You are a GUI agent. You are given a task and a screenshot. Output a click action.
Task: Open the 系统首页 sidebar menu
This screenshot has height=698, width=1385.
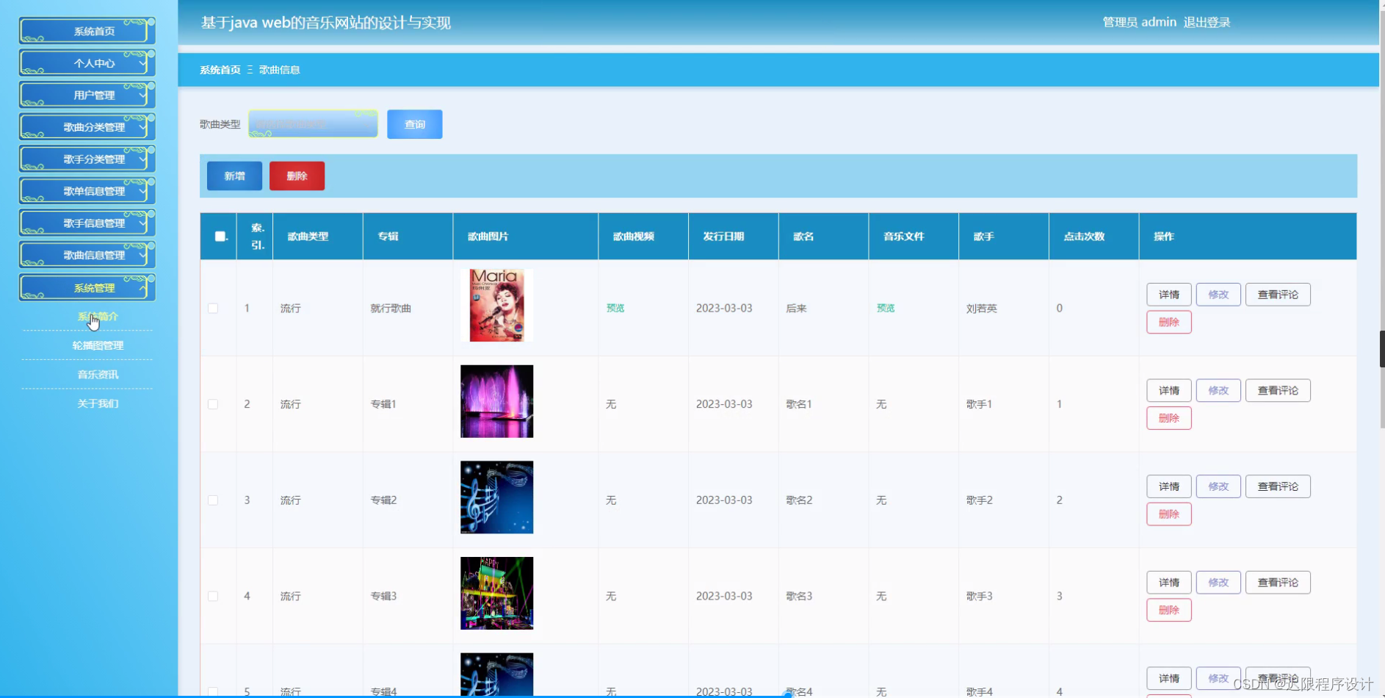(x=87, y=31)
